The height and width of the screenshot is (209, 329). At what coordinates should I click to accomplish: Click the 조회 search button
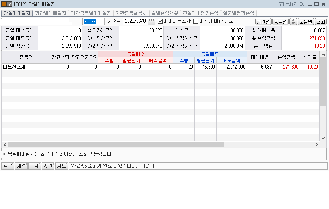coord(321,22)
